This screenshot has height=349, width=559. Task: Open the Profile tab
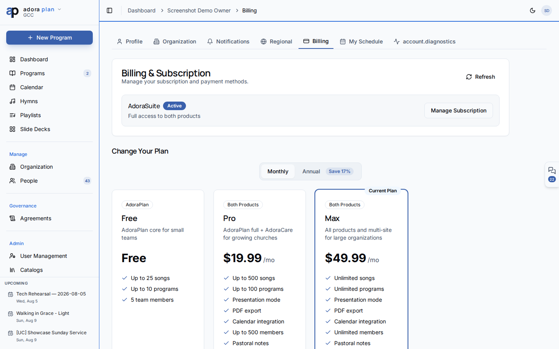coord(130,41)
